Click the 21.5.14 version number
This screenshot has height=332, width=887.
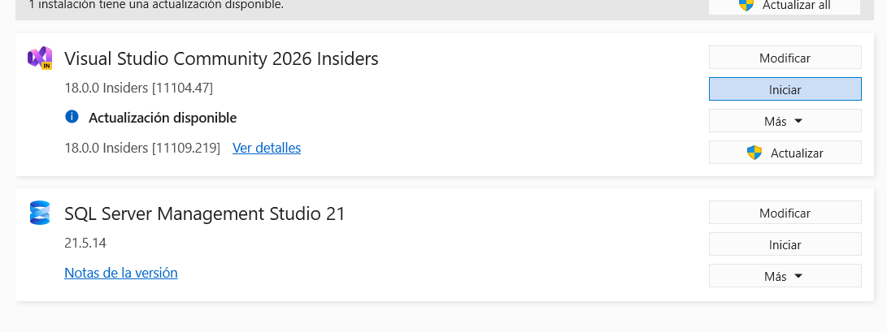[85, 243]
